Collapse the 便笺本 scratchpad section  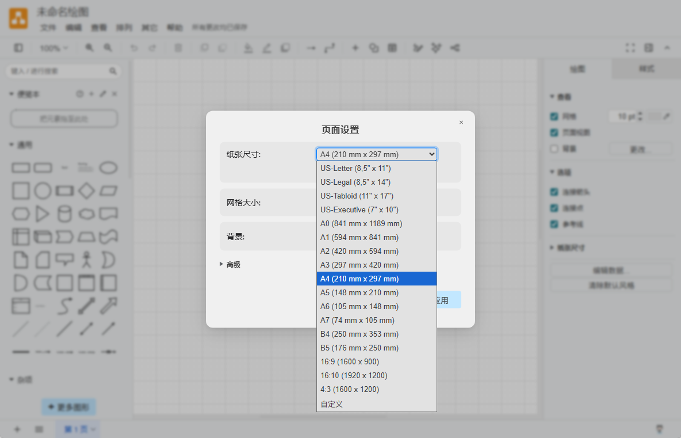(x=24, y=94)
